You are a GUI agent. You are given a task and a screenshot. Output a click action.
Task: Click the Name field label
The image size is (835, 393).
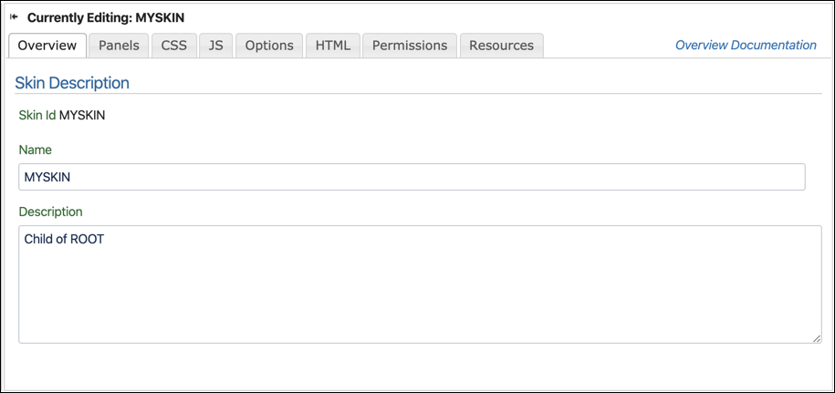(36, 150)
